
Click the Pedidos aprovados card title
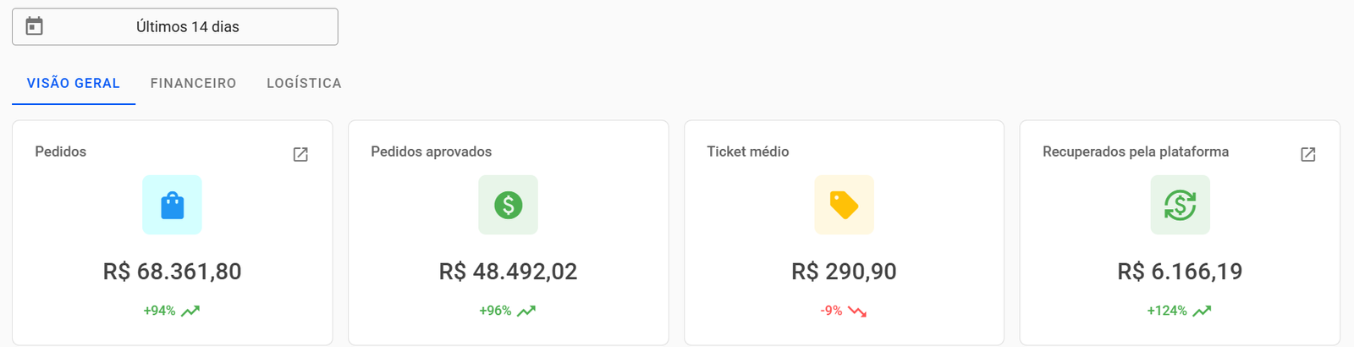click(x=431, y=151)
